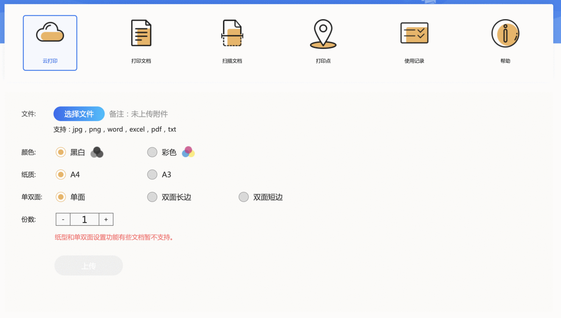Click the cloud print (云打印) icon
The height and width of the screenshot is (318, 561).
pyautogui.click(x=50, y=33)
